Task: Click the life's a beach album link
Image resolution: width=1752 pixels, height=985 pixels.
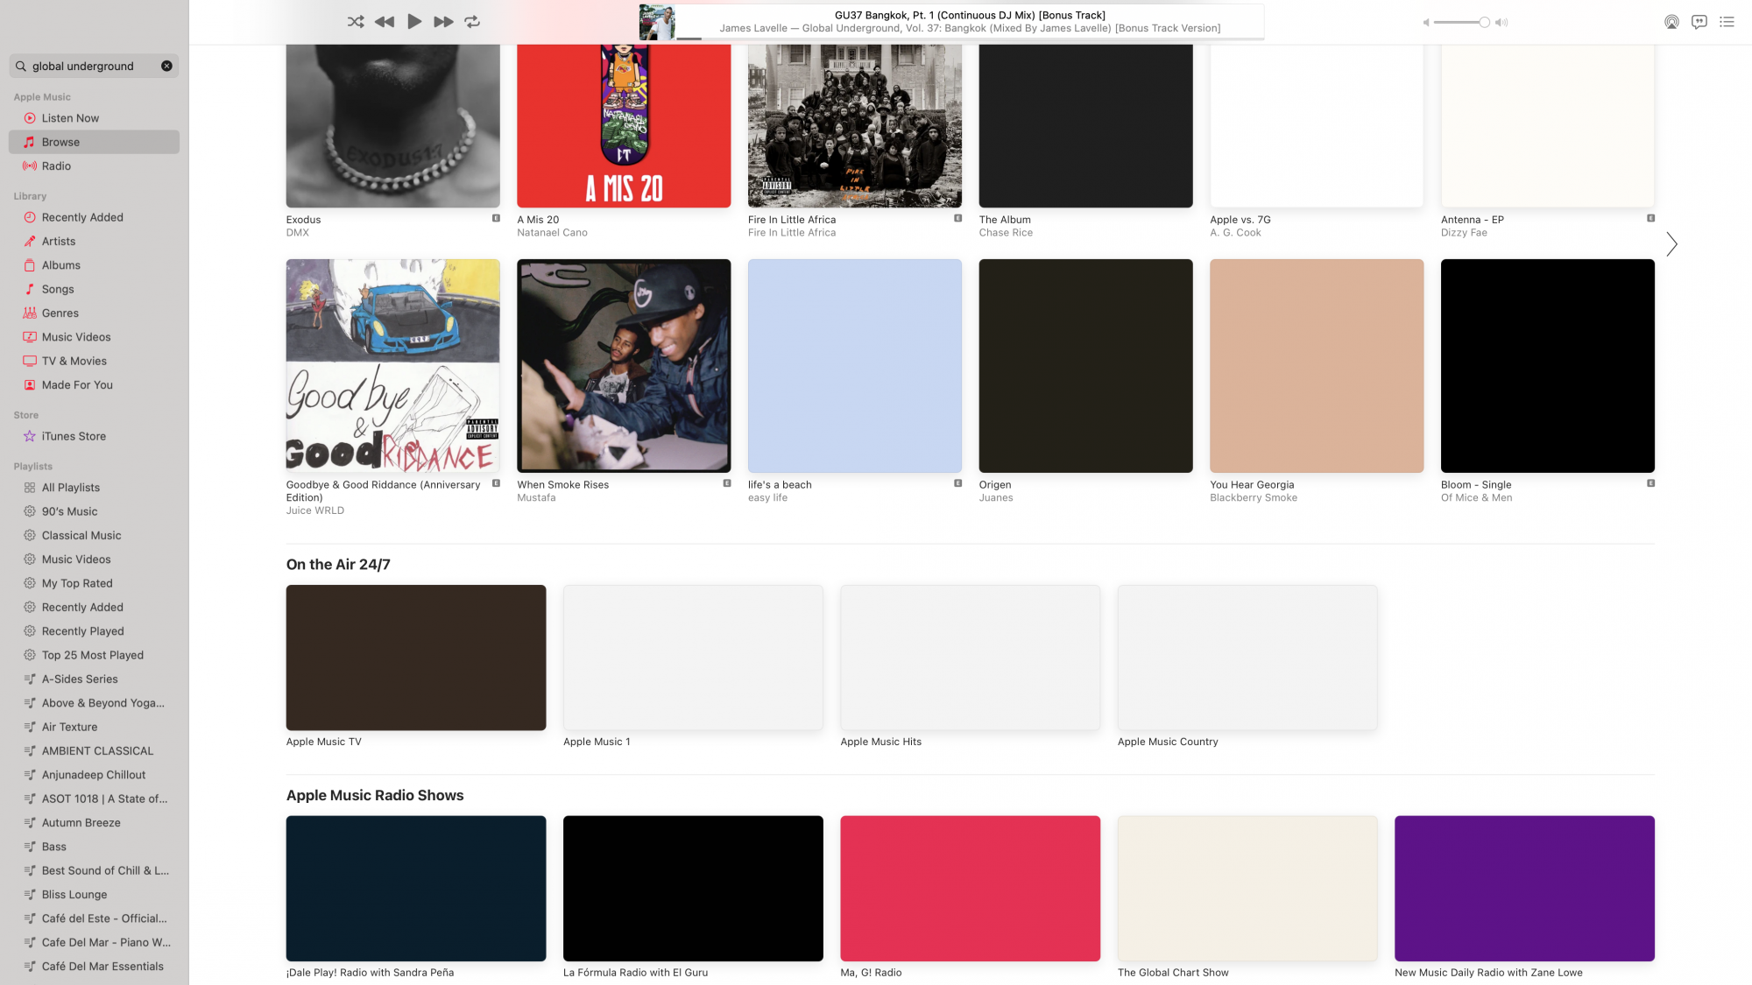Action: coord(780,485)
